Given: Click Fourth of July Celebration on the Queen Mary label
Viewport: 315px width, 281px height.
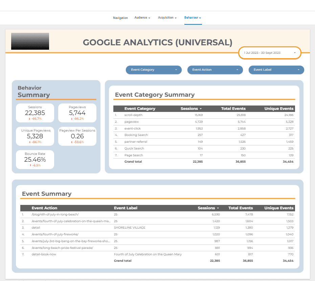Looking at the screenshot, I should coord(148,254).
